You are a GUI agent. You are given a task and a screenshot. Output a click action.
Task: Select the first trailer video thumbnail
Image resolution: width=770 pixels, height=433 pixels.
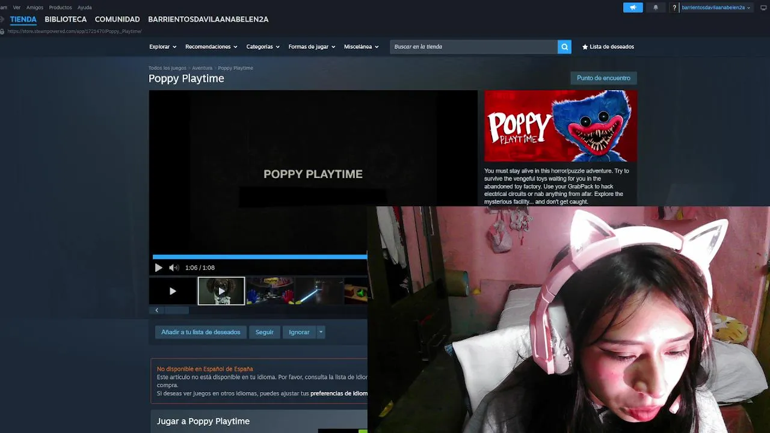[173, 291]
